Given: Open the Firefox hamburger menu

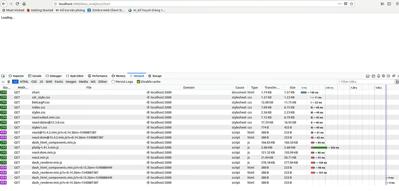Looking at the screenshot, I should tap(397, 4).
